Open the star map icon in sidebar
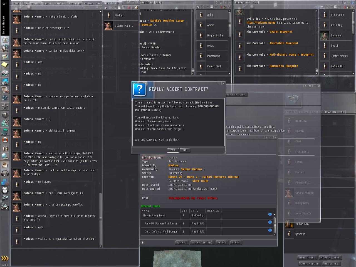The image size is (356, 267). (5, 98)
